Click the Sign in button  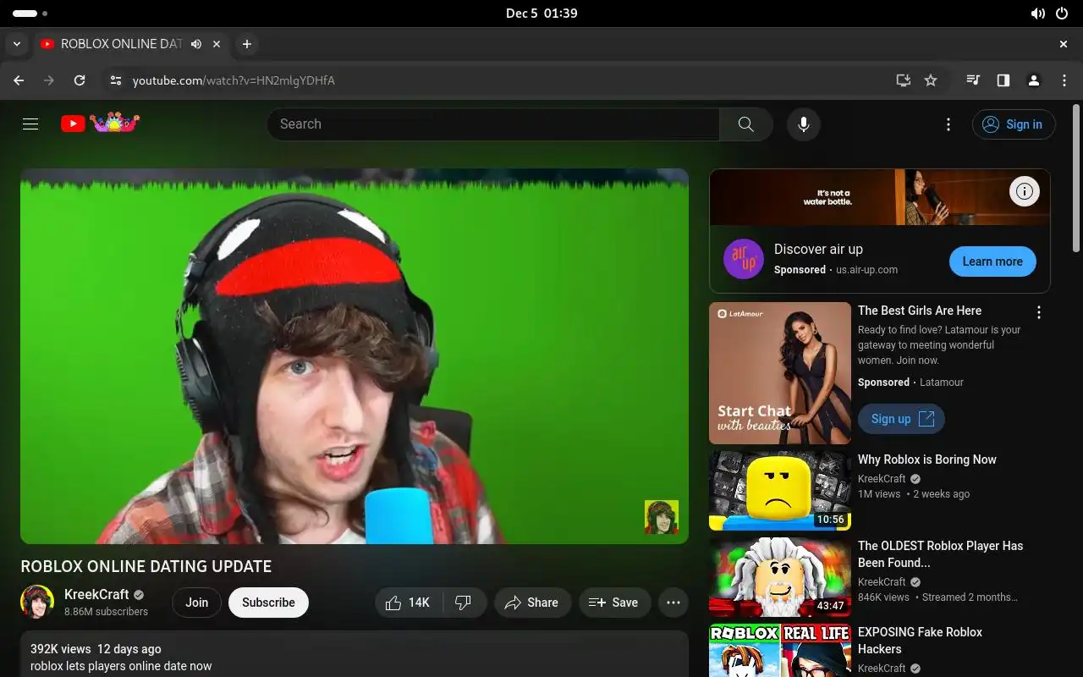click(1014, 124)
